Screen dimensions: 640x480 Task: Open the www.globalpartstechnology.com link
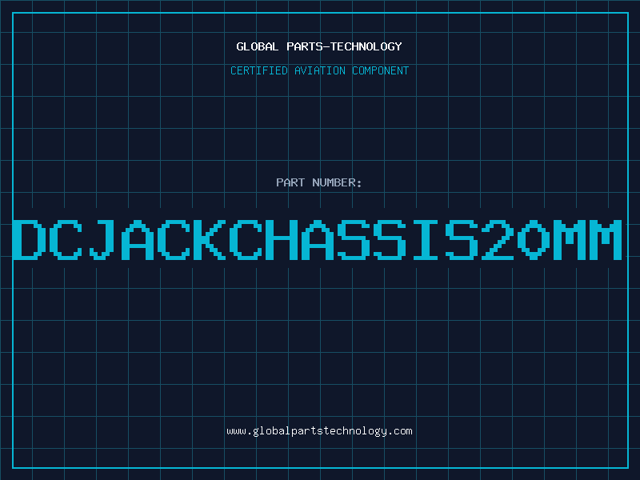tap(319, 431)
